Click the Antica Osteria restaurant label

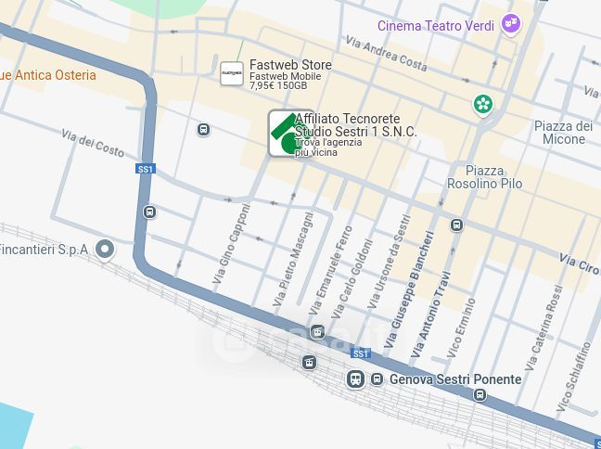(x=48, y=75)
